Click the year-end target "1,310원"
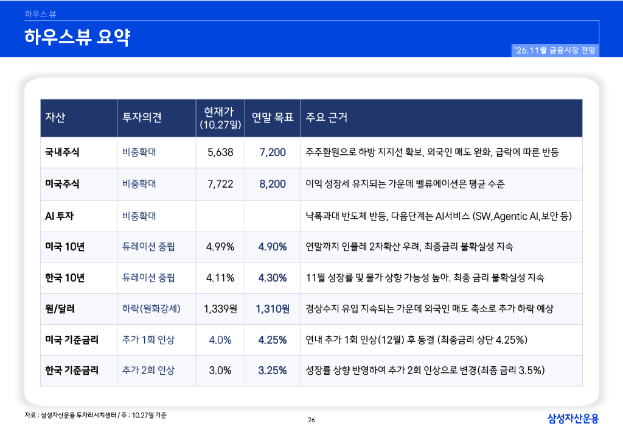The image size is (623, 432). [273, 309]
